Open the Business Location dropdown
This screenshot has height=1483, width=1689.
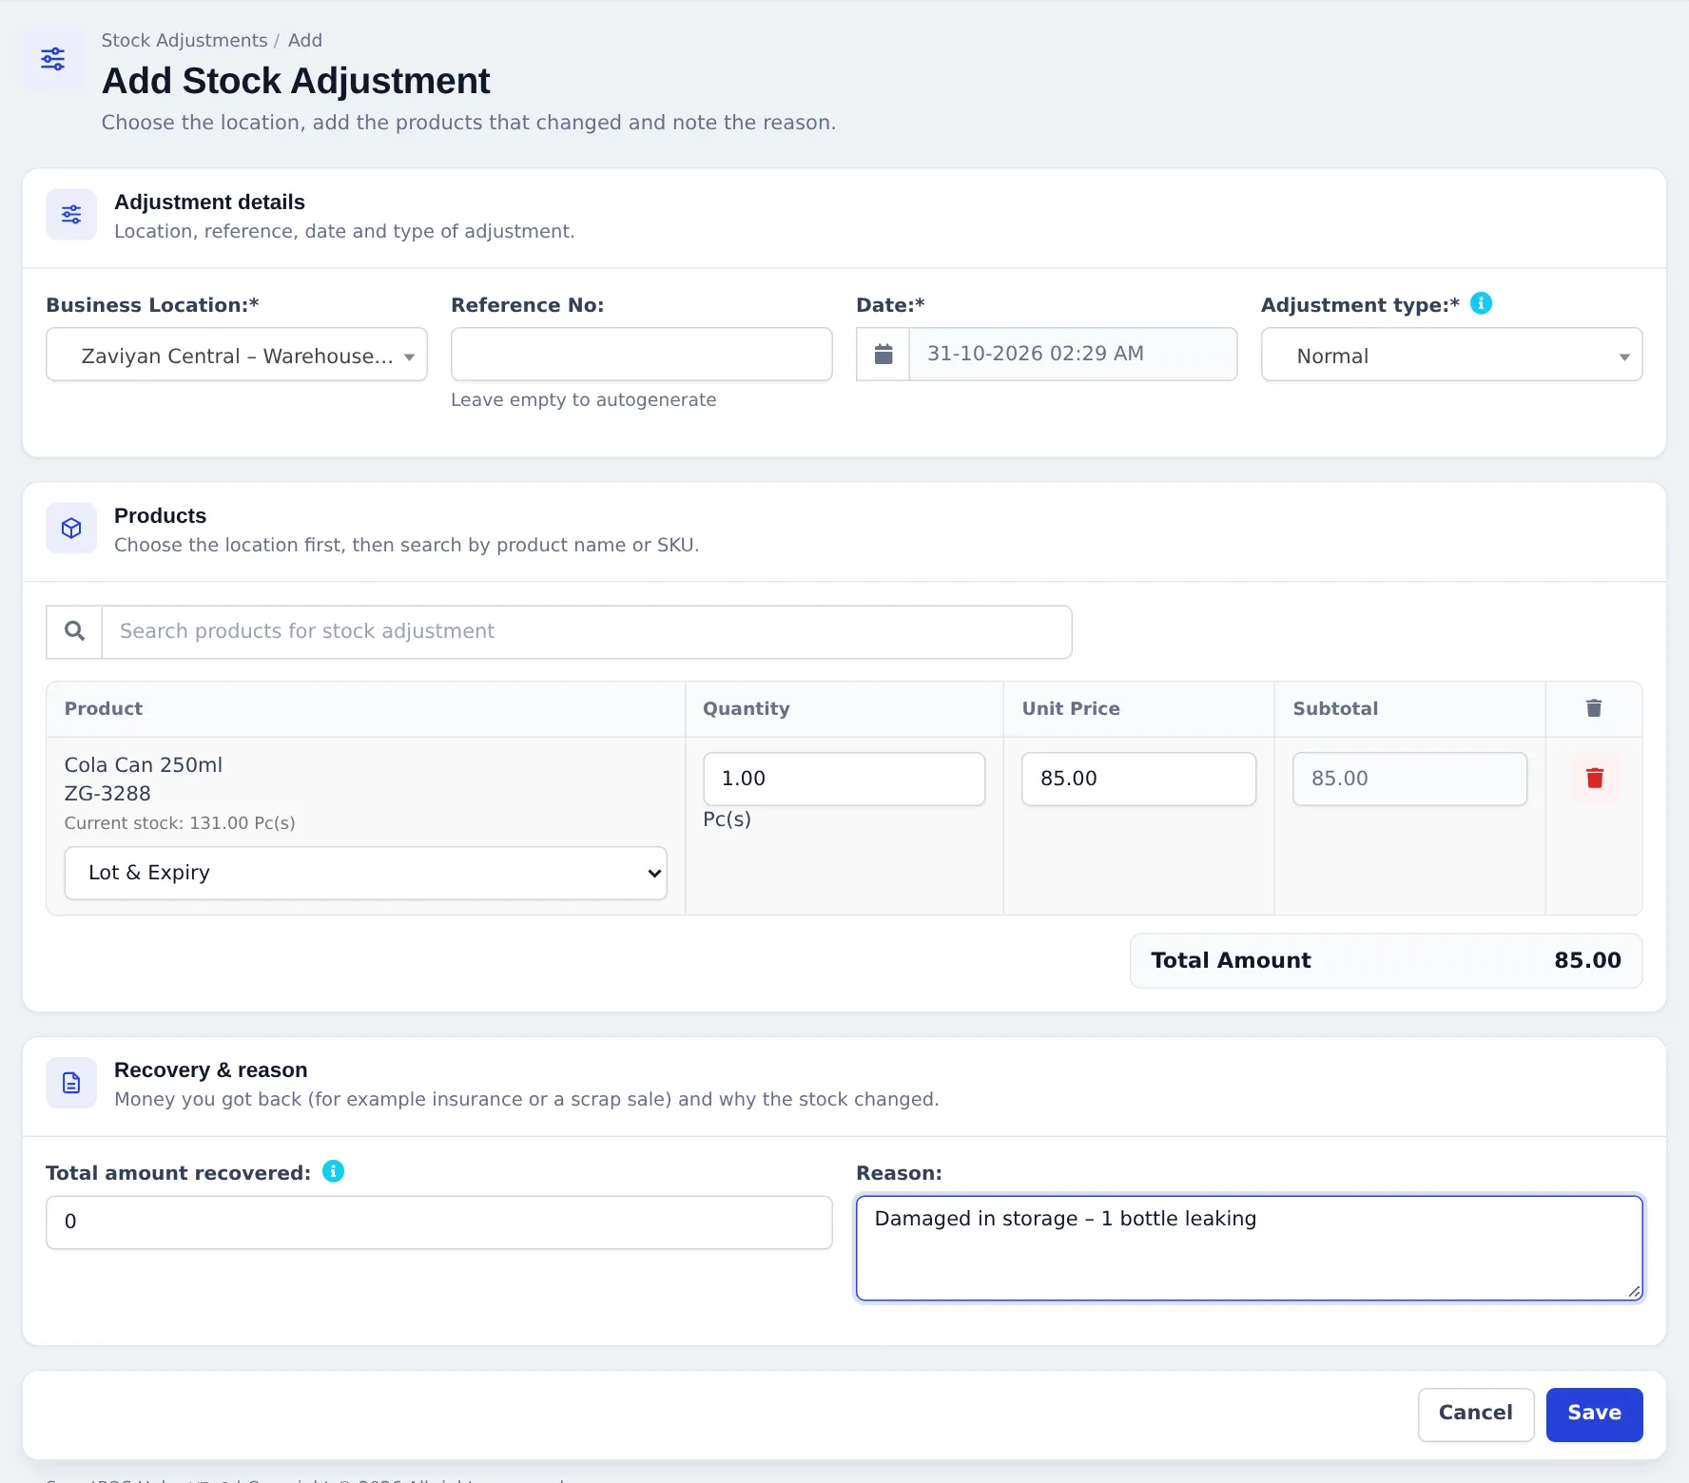pos(237,355)
